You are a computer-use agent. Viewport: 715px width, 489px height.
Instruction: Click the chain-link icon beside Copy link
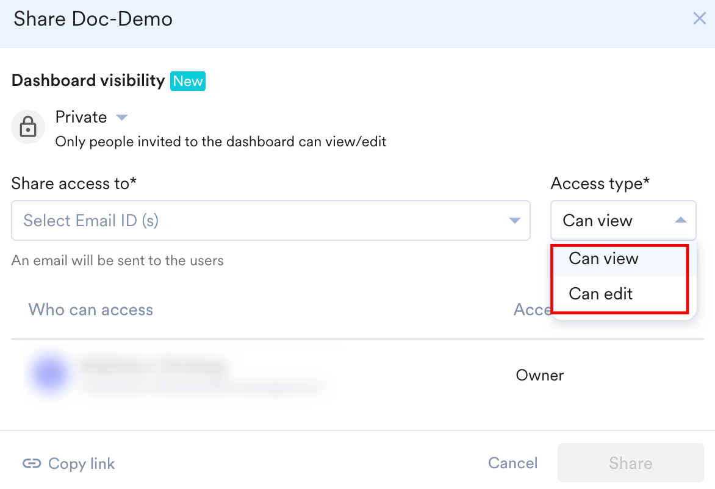tap(32, 464)
